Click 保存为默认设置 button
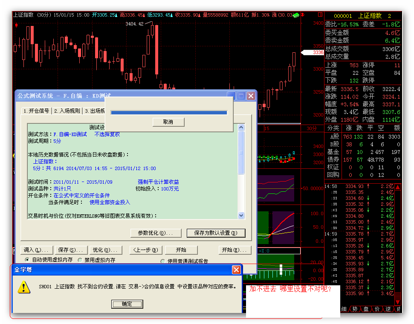The width and height of the screenshot is (414, 324). click(216, 233)
